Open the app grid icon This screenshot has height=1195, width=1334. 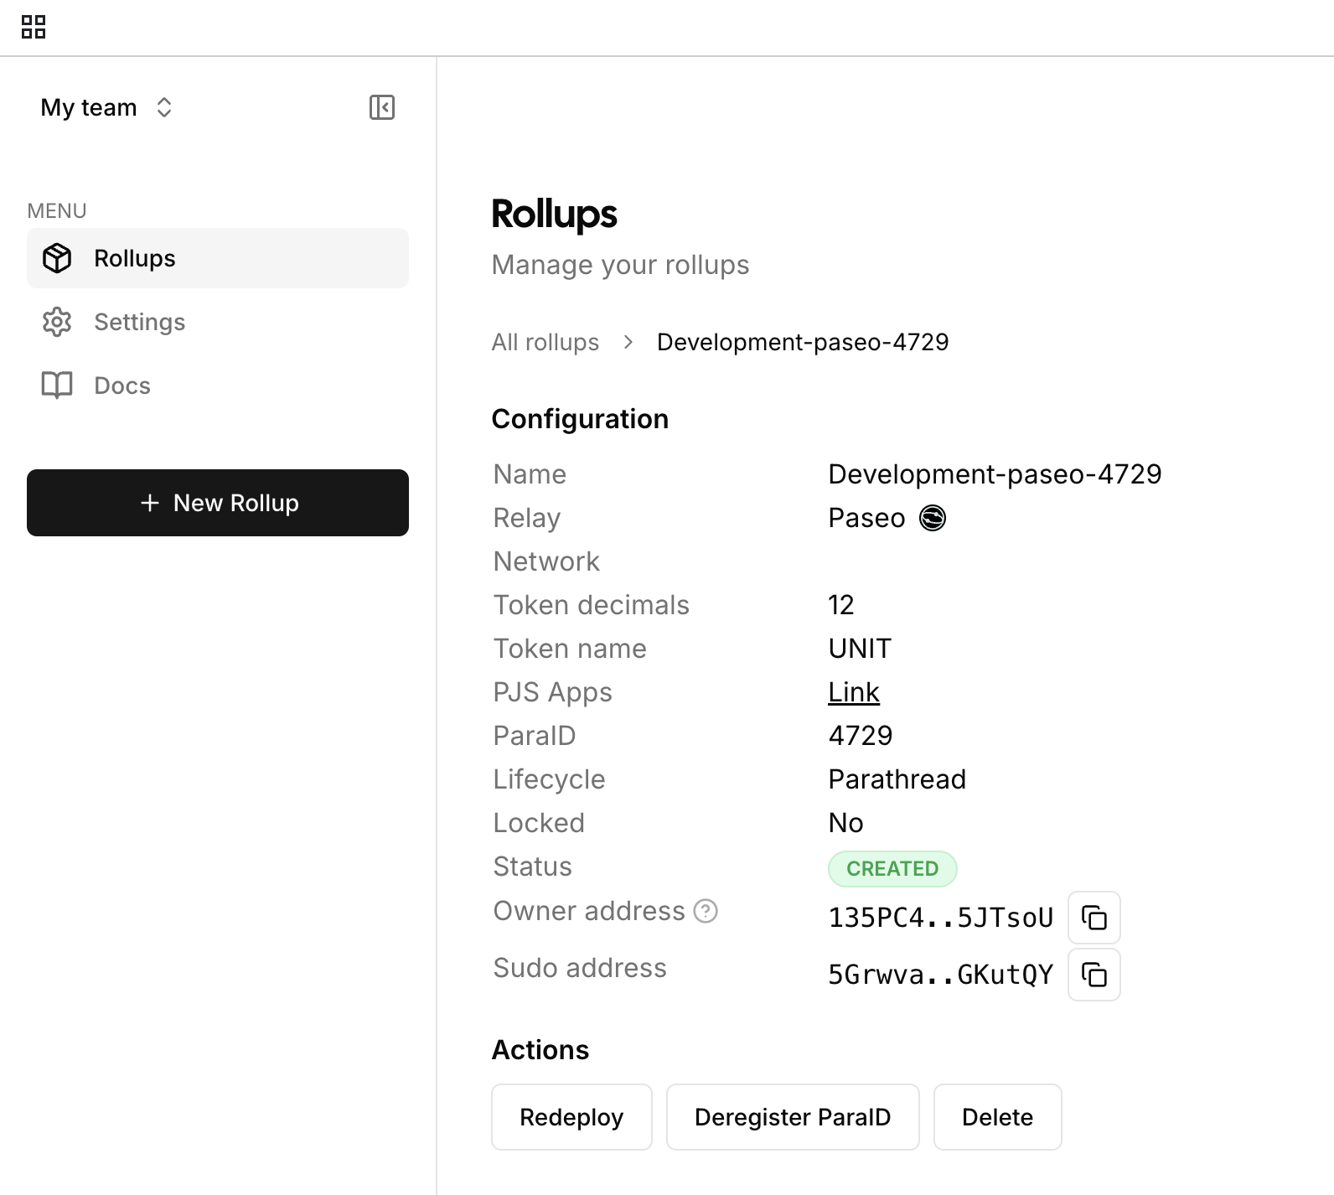[x=34, y=27]
